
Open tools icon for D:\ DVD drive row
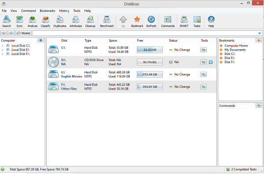pyautogui.click(x=204, y=62)
